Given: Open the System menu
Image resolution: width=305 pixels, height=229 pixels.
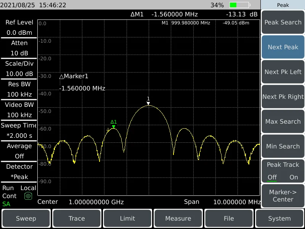Looking at the screenshot, I should click(279, 218).
